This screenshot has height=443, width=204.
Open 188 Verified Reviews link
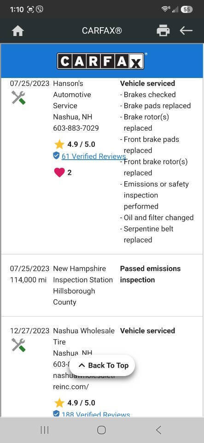96,414
